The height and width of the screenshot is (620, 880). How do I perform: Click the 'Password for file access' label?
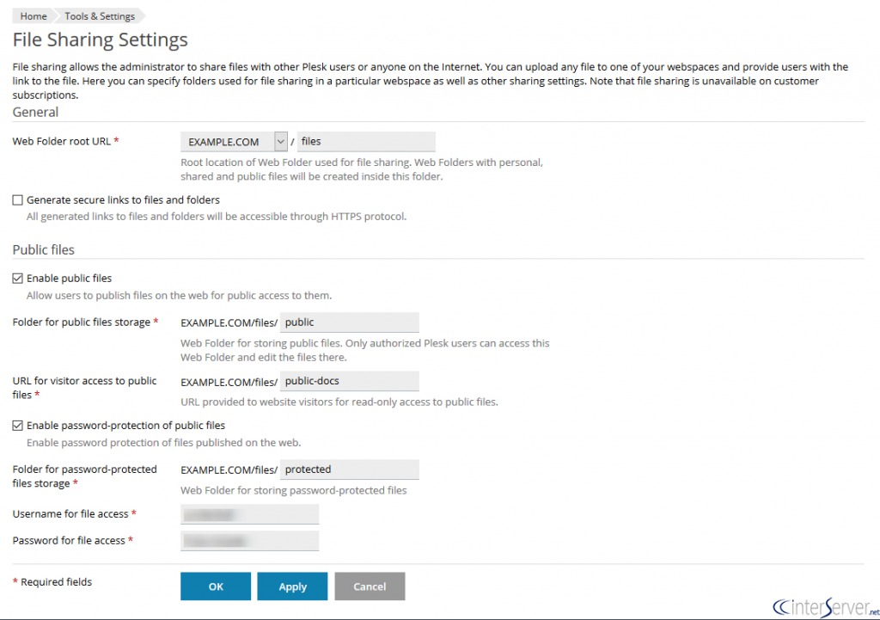[69, 540]
